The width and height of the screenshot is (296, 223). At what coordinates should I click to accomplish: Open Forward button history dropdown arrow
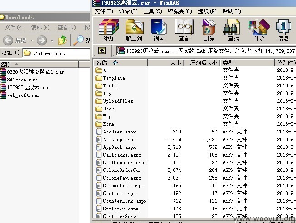tap(52, 40)
